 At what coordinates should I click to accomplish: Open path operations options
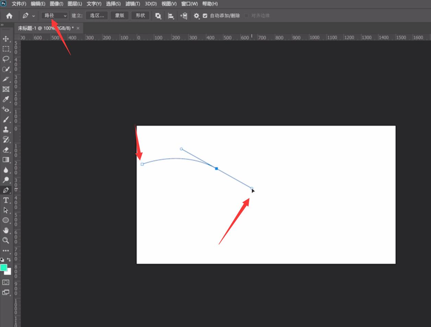[x=158, y=15]
